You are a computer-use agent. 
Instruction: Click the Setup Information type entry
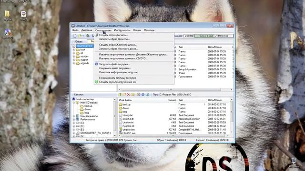[x=187, y=69]
